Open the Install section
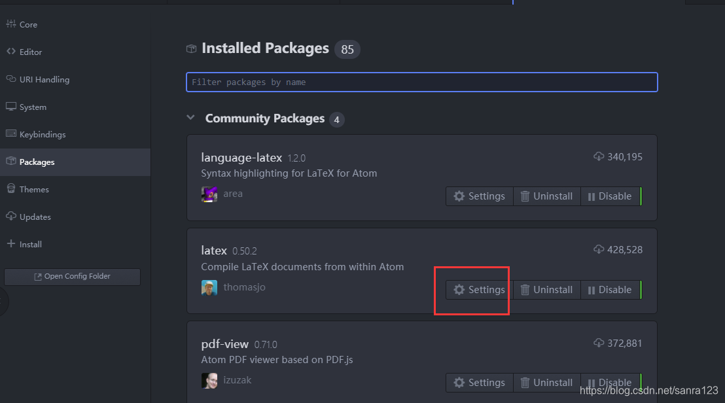Screen dimensions: 725x403 click(x=75, y=244)
